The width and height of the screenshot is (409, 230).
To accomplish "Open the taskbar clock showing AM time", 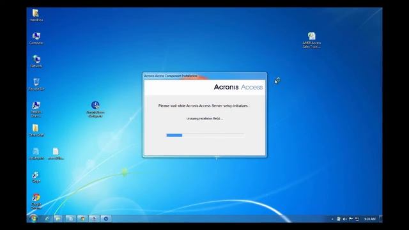I will (369, 219).
